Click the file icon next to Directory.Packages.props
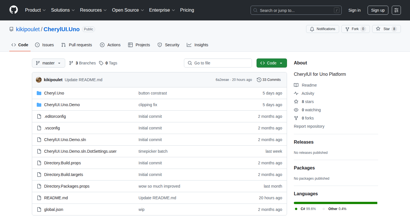 (x=39, y=186)
